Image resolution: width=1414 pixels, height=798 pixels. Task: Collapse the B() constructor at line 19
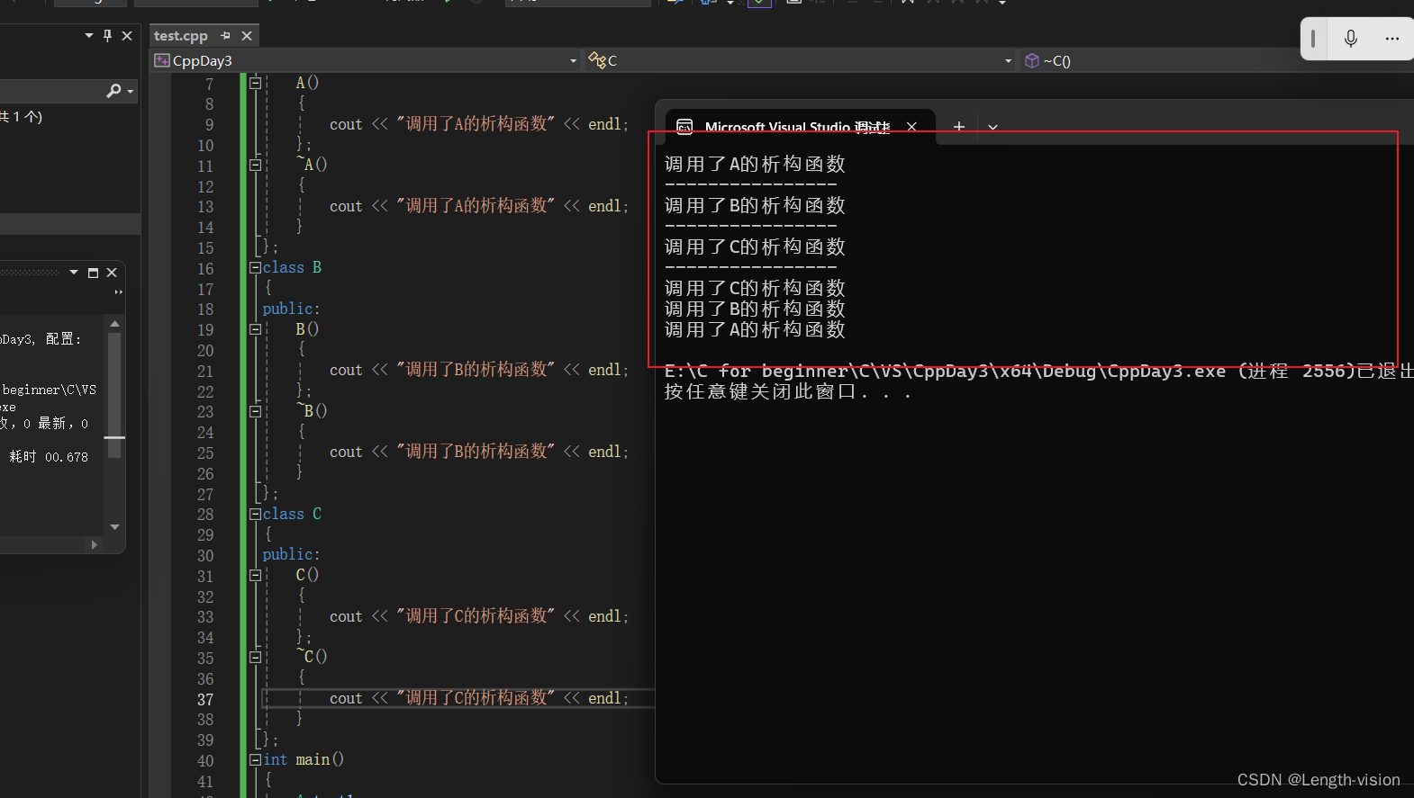[x=255, y=329]
